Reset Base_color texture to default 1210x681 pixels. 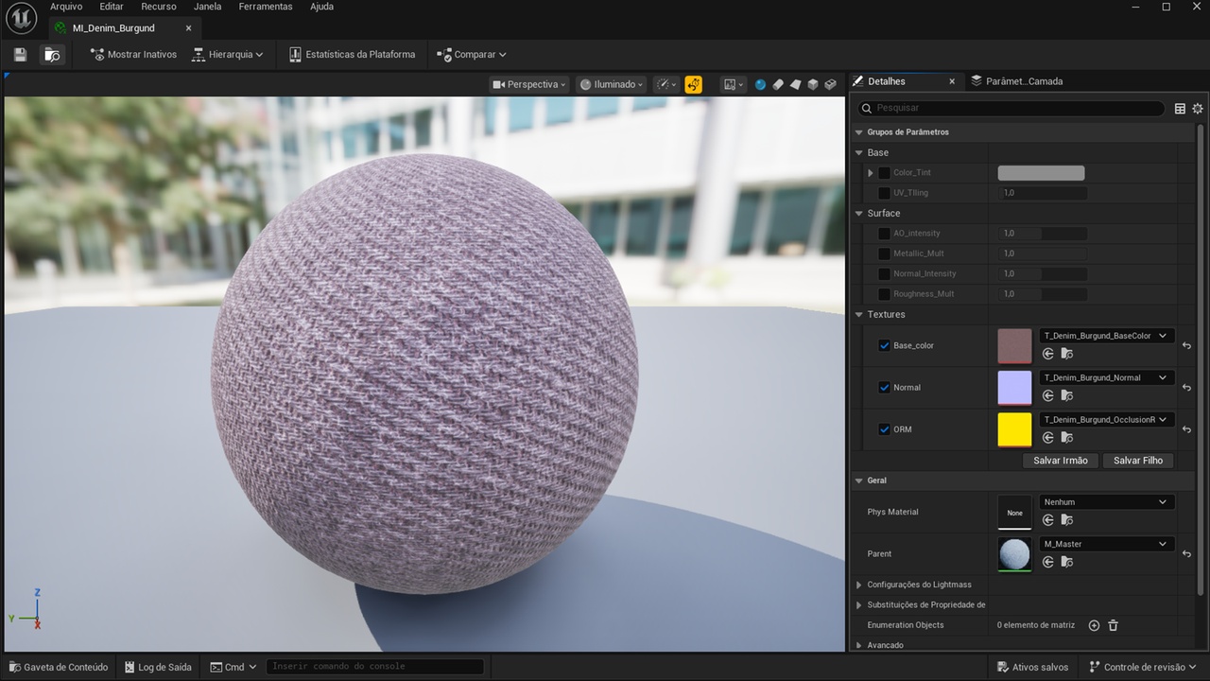[1186, 346]
